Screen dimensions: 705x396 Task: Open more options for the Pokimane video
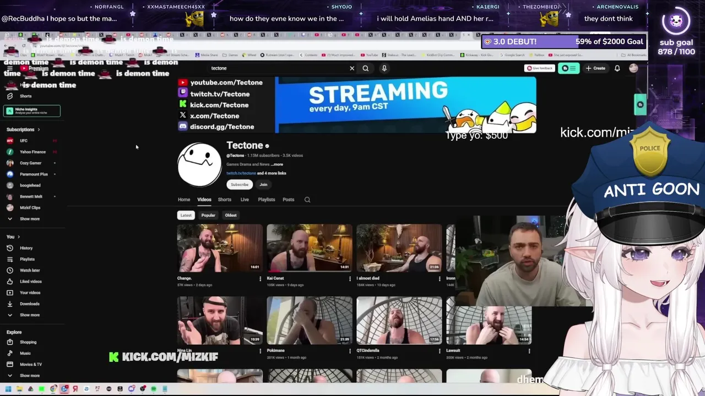pyautogui.click(x=350, y=351)
